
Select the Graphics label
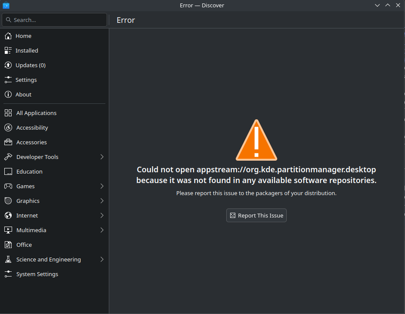[x=28, y=201]
